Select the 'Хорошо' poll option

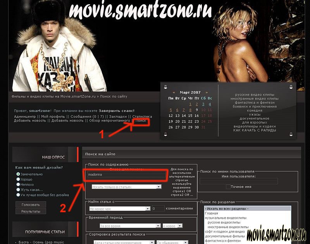tap(18, 179)
